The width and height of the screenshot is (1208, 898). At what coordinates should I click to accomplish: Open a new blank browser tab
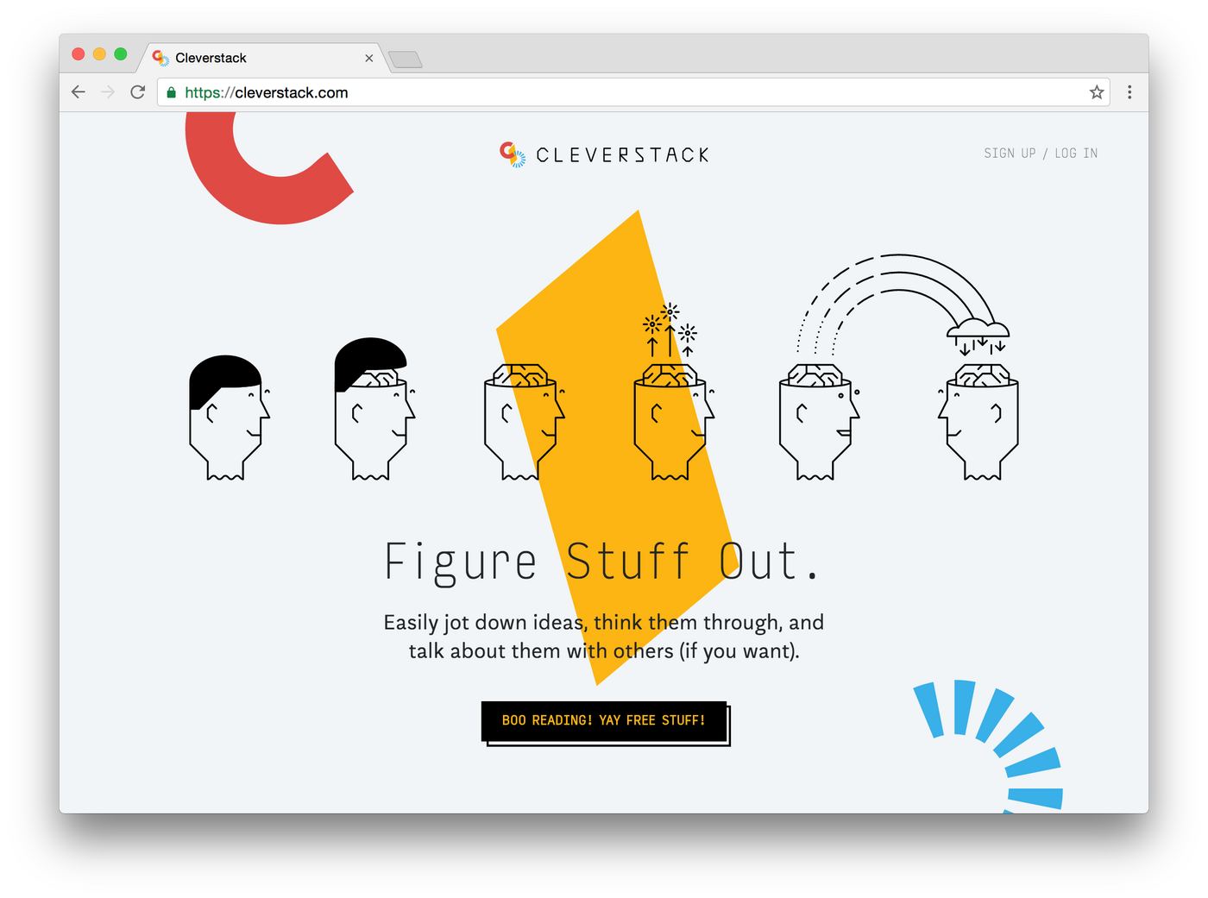click(x=405, y=60)
